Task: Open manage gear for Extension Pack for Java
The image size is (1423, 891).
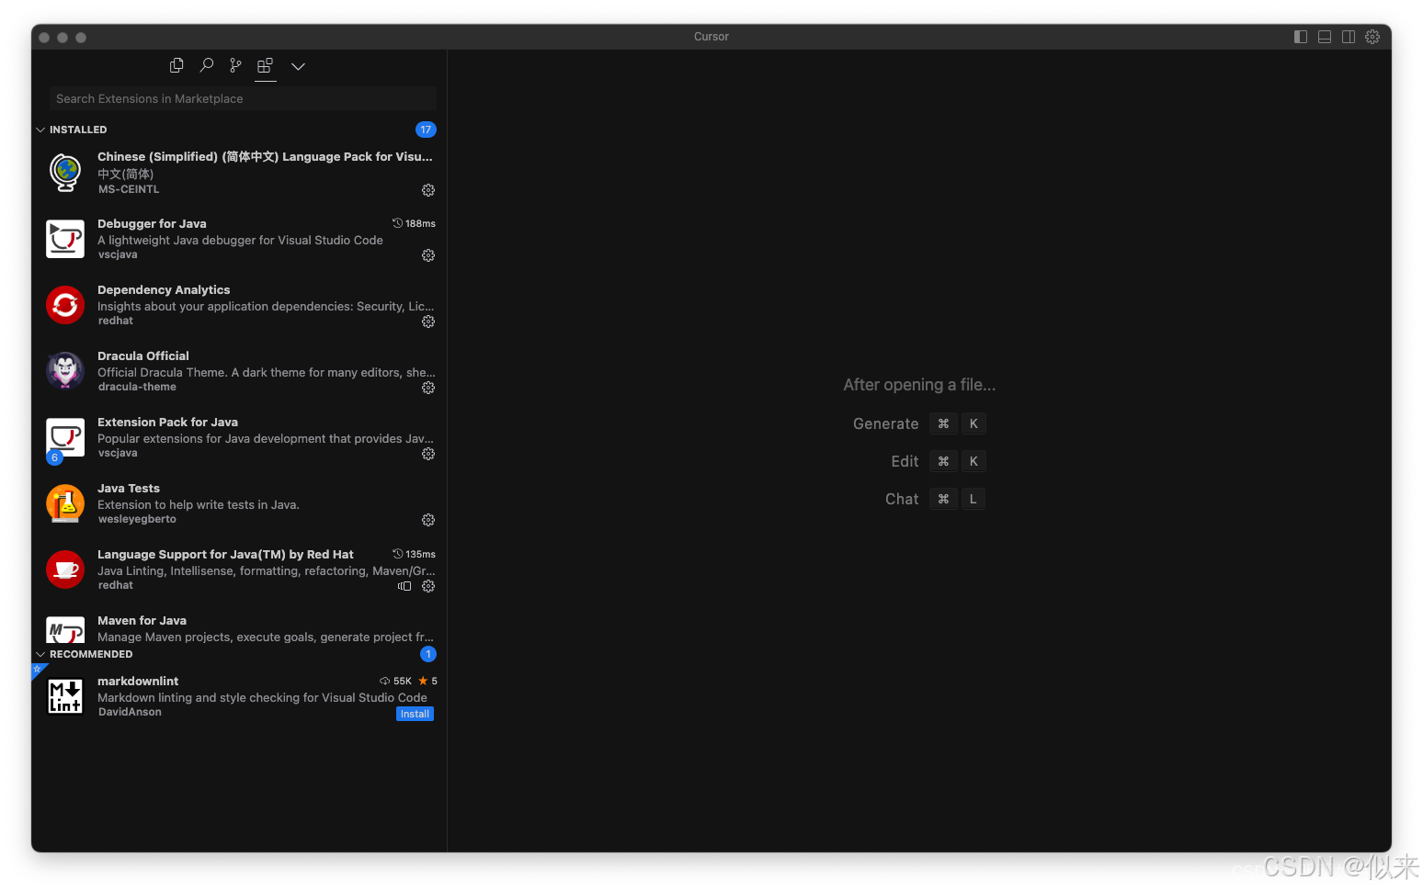Action: click(x=428, y=454)
